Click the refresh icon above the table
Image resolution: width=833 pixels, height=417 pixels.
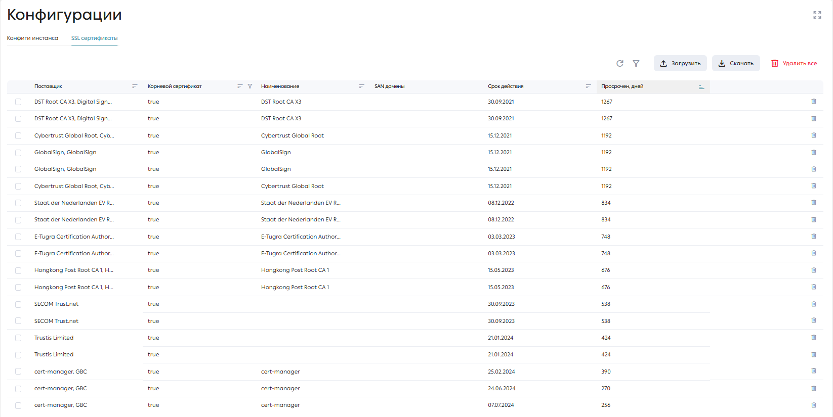[620, 63]
